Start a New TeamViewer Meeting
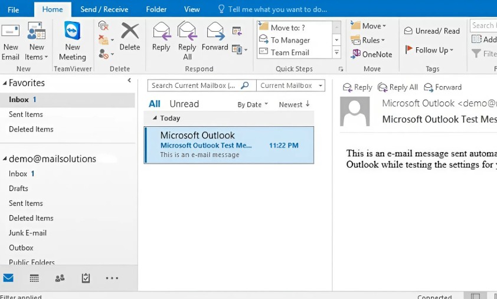Image resolution: width=497 pixels, height=299 pixels. (72, 41)
